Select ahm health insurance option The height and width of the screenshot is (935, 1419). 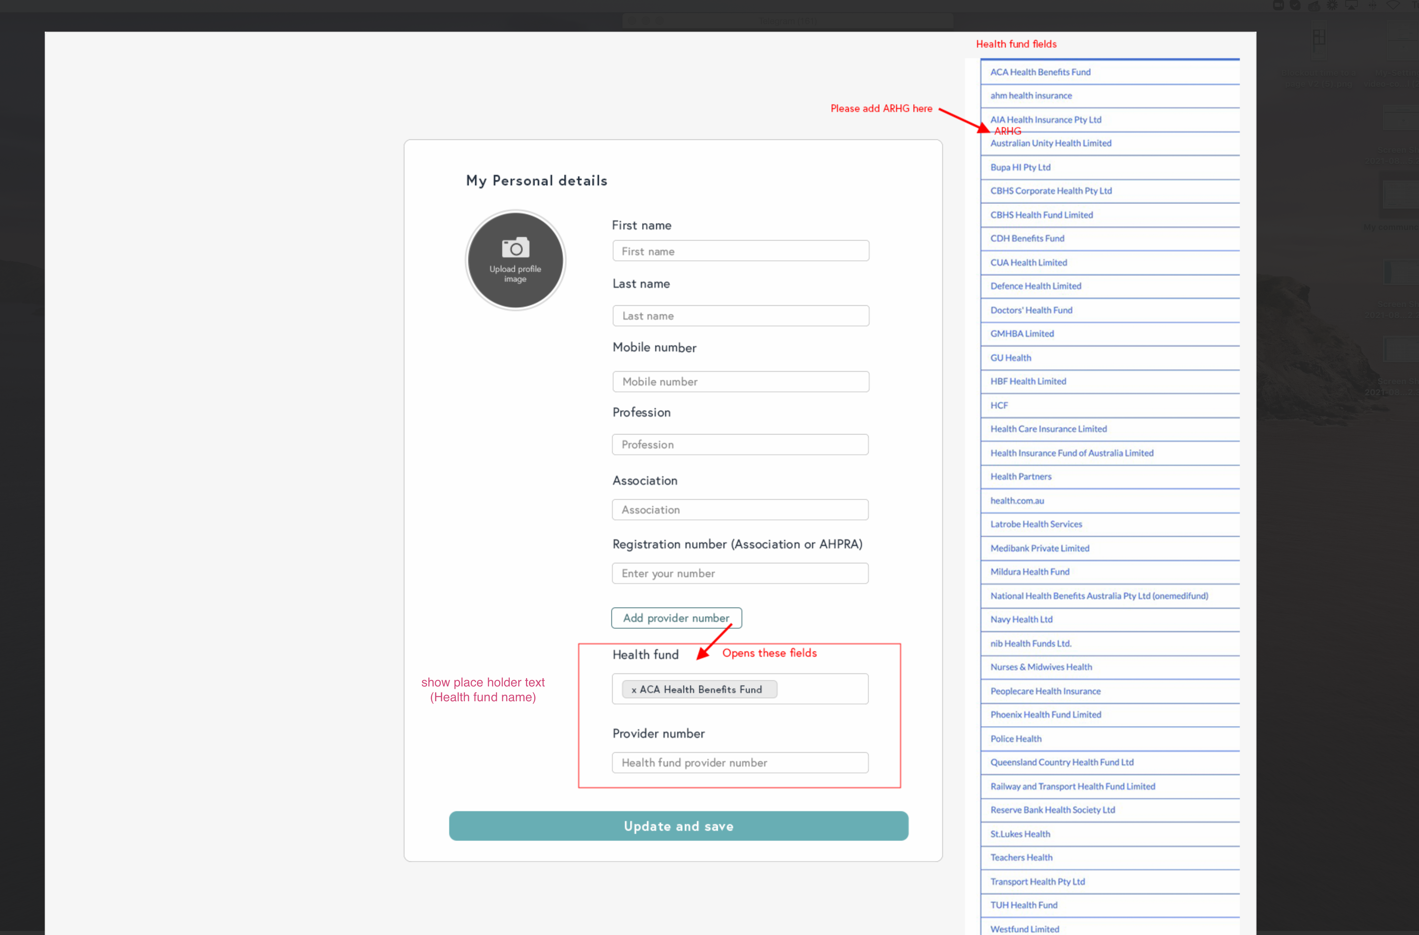1031,95
